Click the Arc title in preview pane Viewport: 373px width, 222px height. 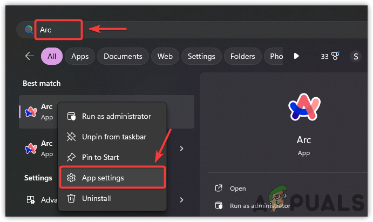pyautogui.click(x=304, y=140)
